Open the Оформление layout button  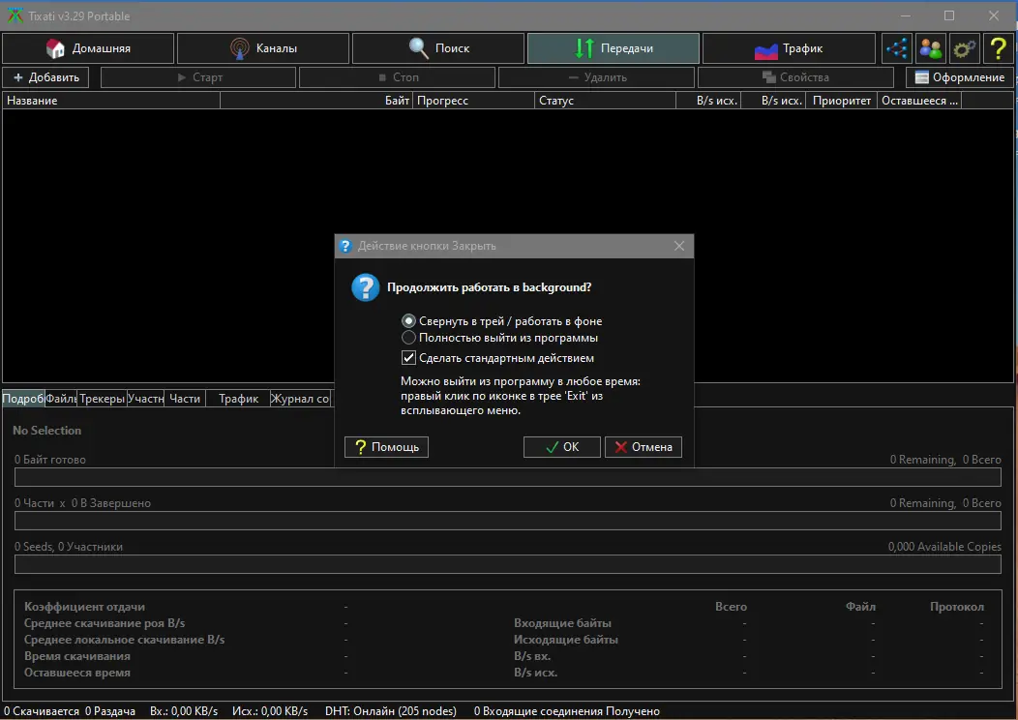960,77
